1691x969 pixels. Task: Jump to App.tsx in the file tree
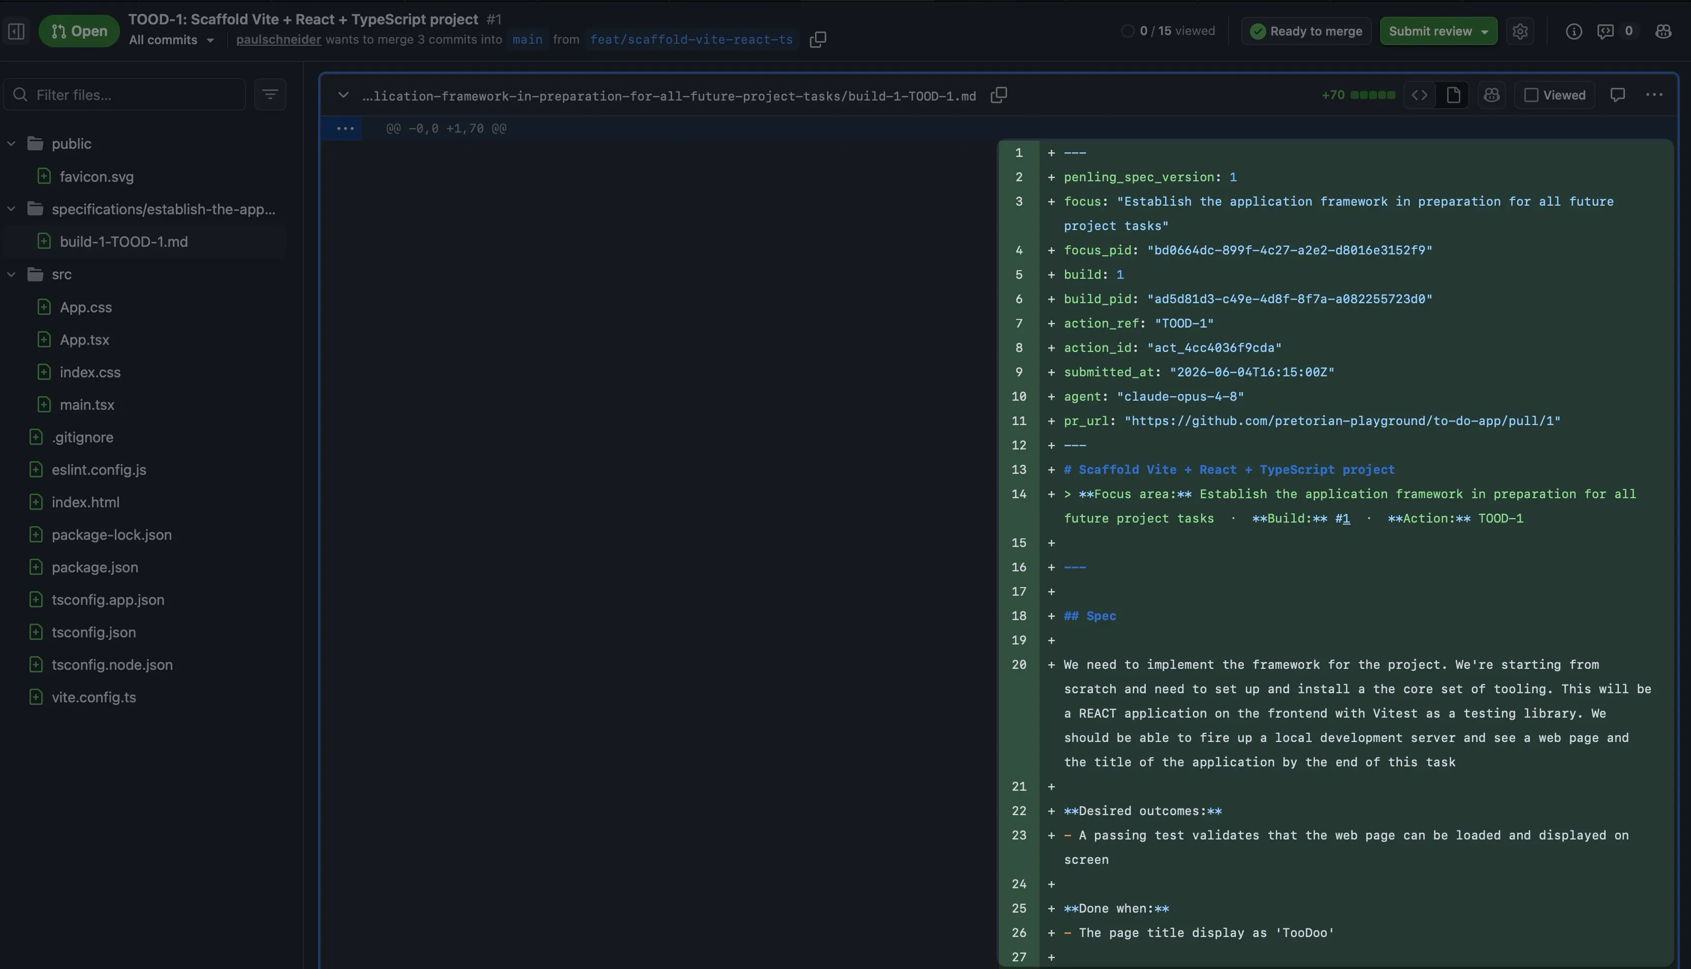[84, 339]
